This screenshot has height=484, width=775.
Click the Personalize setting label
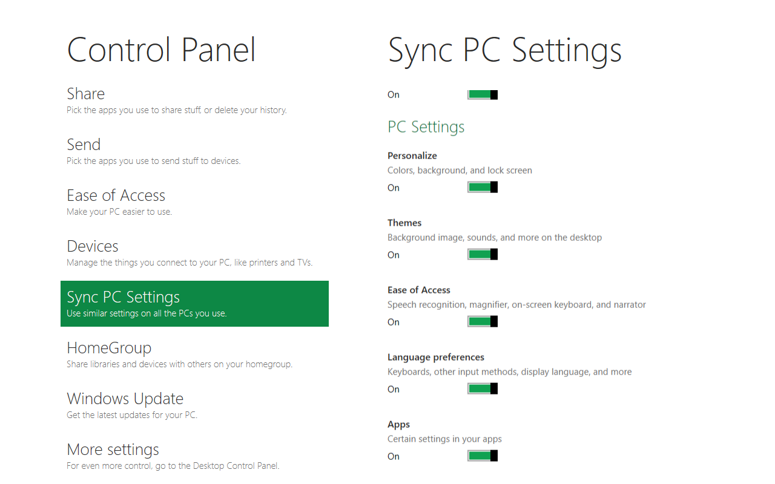(412, 155)
